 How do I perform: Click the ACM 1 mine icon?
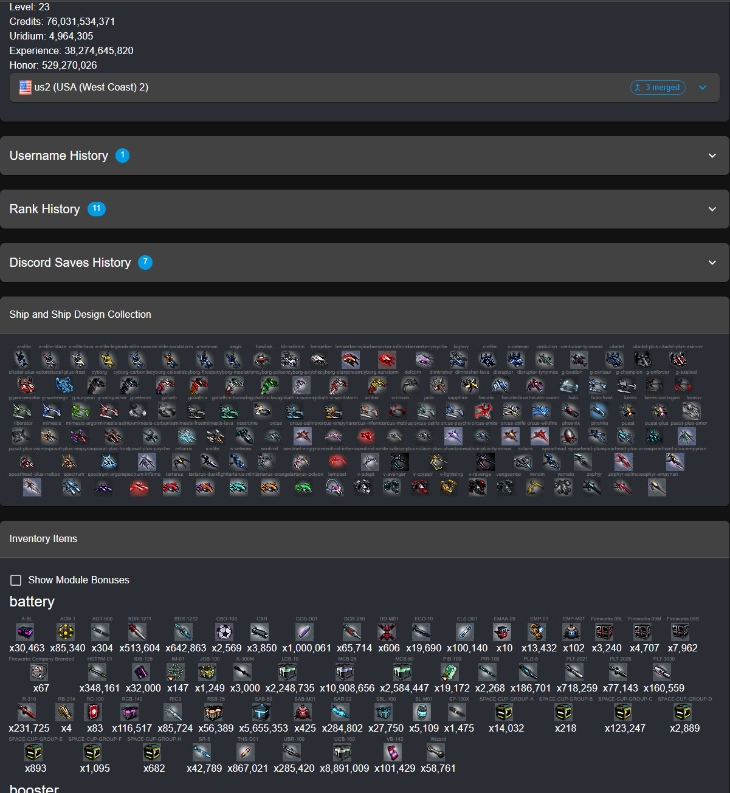tap(66, 632)
